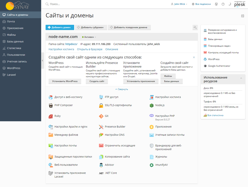Click the Установить приложения button
This screenshot has width=248, height=187.
pos(141,81)
